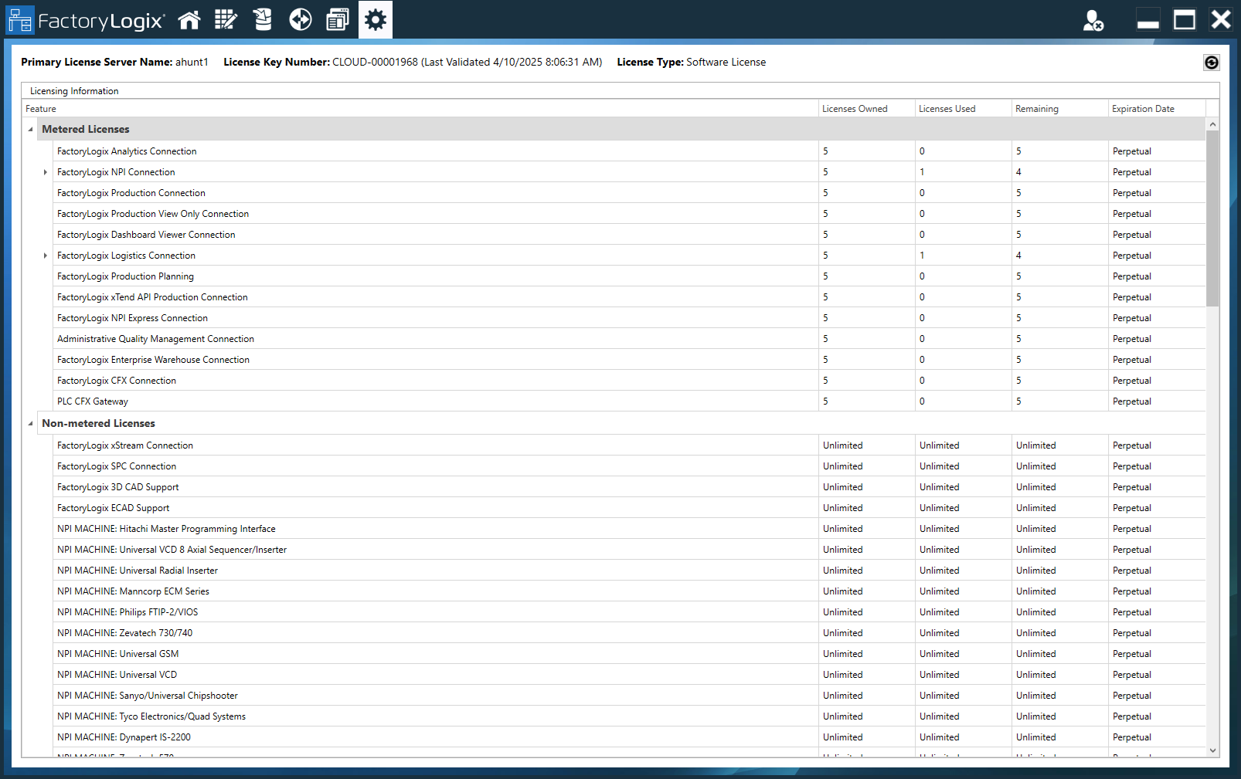Click the scrollbar down arrow
The width and height of the screenshot is (1241, 779).
coord(1213,750)
